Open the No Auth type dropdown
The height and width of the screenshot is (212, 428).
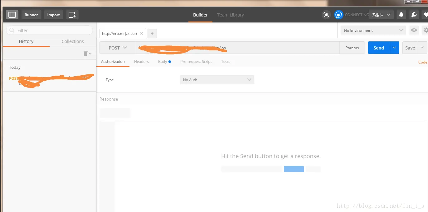click(217, 80)
